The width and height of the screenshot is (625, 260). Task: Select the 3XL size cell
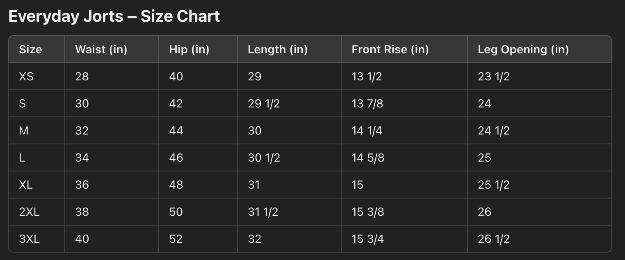coord(29,239)
